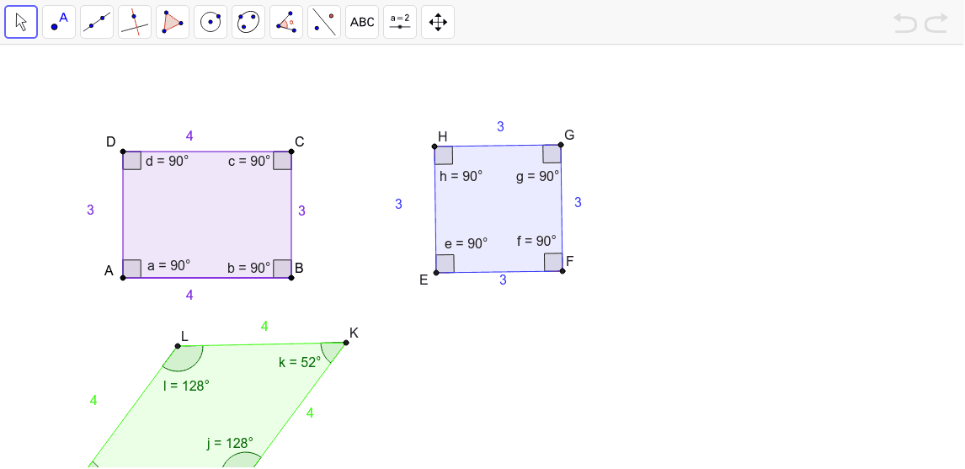Click the angle label e = 90°

(x=466, y=243)
